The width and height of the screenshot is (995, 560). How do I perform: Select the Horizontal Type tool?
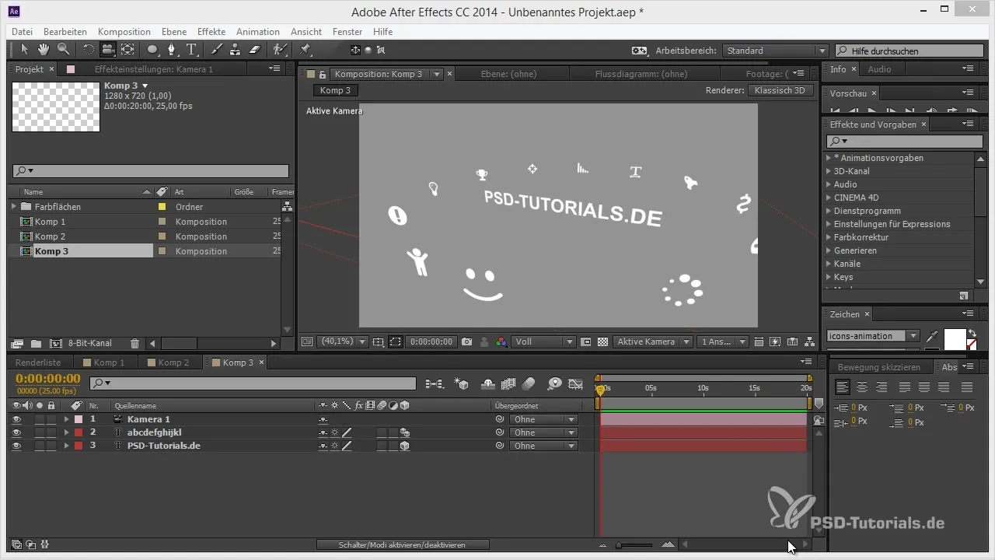coord(191,50)
